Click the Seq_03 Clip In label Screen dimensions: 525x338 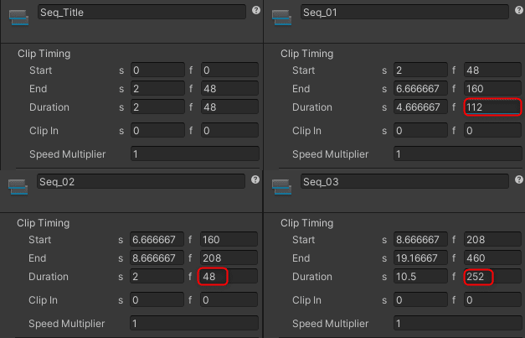pos(306,300)
